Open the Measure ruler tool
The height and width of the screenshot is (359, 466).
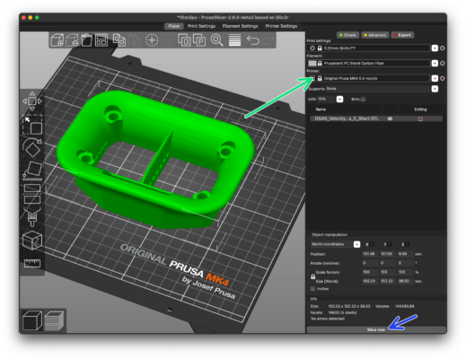pyautogui.click(x=32, y=263)
